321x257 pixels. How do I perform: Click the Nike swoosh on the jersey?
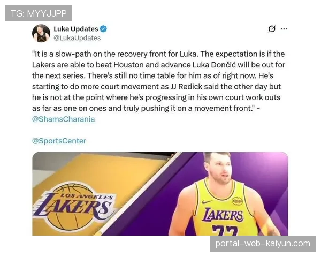pos(207,202)
